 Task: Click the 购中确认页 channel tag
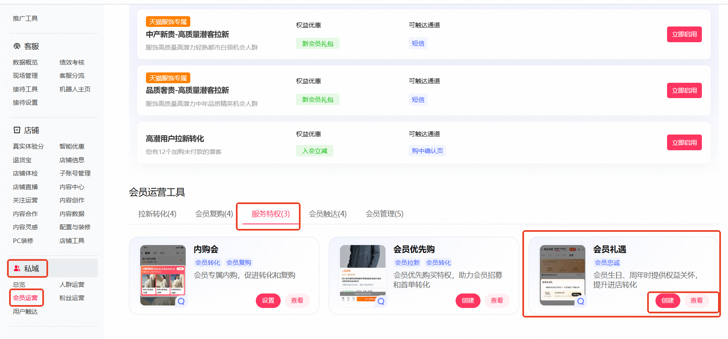(x=427, y=151)
